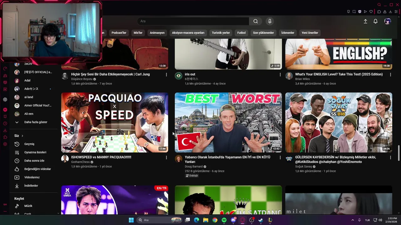Open Doug Barnard channel name link

[194, 167]
